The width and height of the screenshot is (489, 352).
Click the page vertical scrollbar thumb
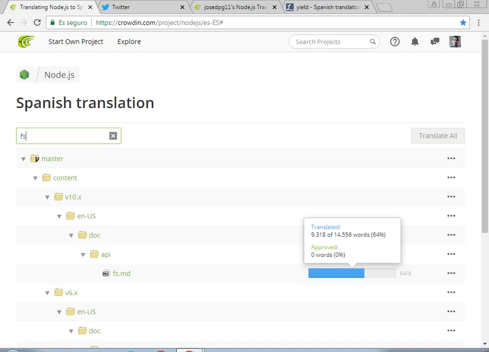484,136
